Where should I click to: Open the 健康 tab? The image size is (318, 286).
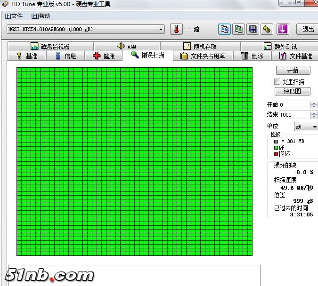coord(104,56)
